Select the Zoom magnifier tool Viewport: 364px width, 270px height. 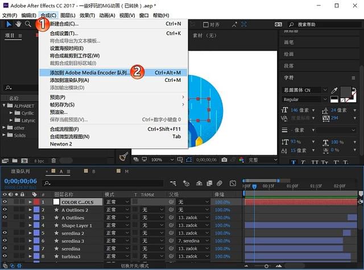(x=28, y=24)
